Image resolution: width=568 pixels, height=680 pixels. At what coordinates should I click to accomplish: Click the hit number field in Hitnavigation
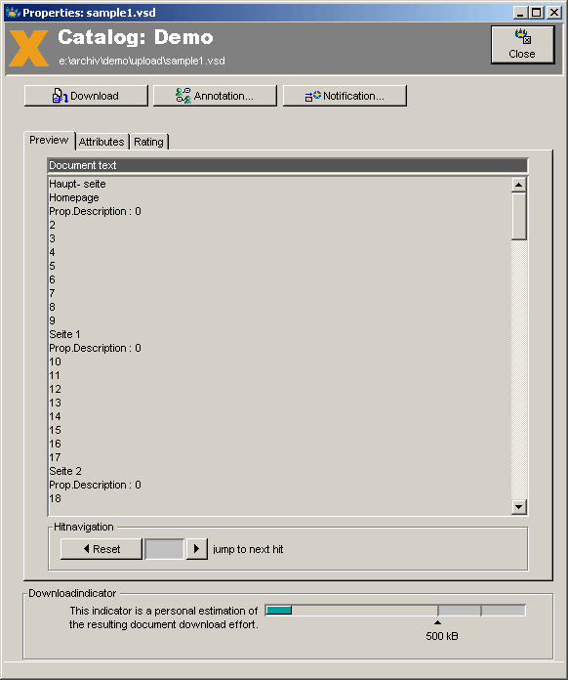click(x=164, y=549)
